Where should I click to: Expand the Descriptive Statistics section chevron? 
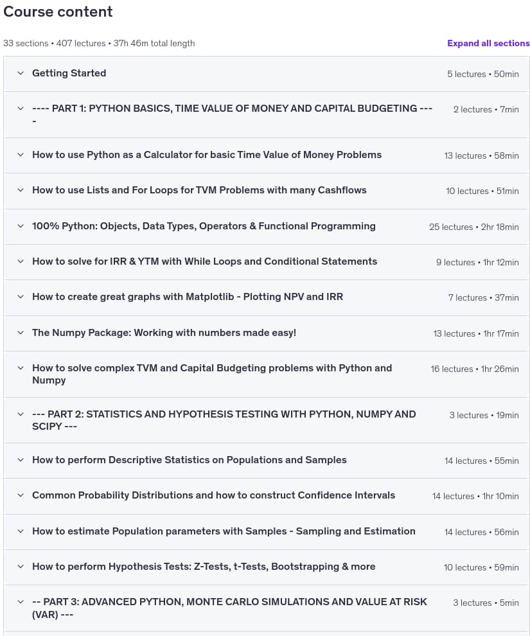tap(21, 460)
